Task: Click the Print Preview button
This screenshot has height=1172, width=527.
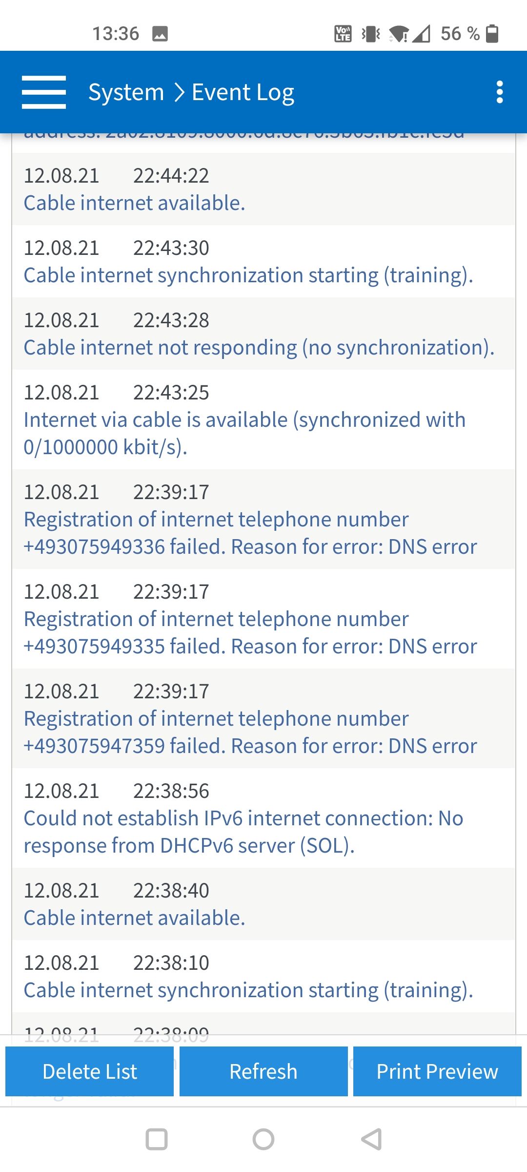Action: click(x=437, y=1071)
